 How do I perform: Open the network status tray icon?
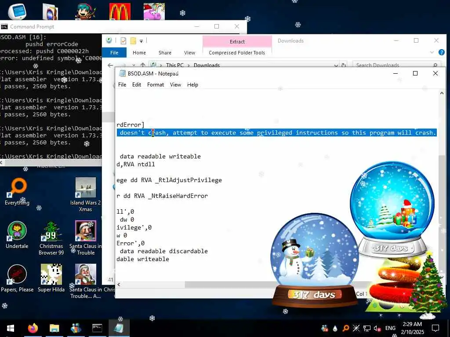click(x=367, y=328)
